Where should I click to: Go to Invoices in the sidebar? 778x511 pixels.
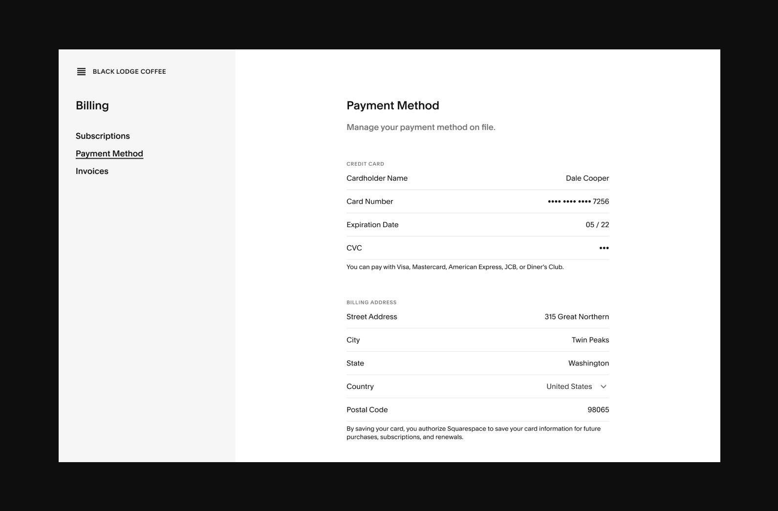[92, 171]
